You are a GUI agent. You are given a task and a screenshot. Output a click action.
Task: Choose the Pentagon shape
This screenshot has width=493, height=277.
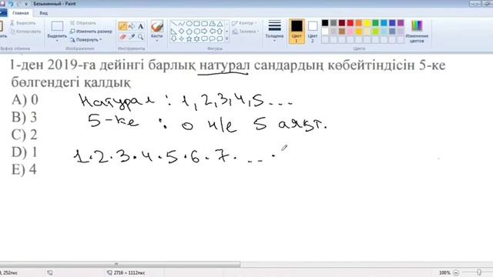coord(189,32)
